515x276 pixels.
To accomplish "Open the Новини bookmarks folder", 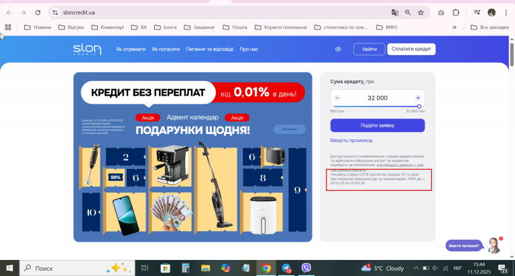I will pyautogui.click(x=38, y=27).
